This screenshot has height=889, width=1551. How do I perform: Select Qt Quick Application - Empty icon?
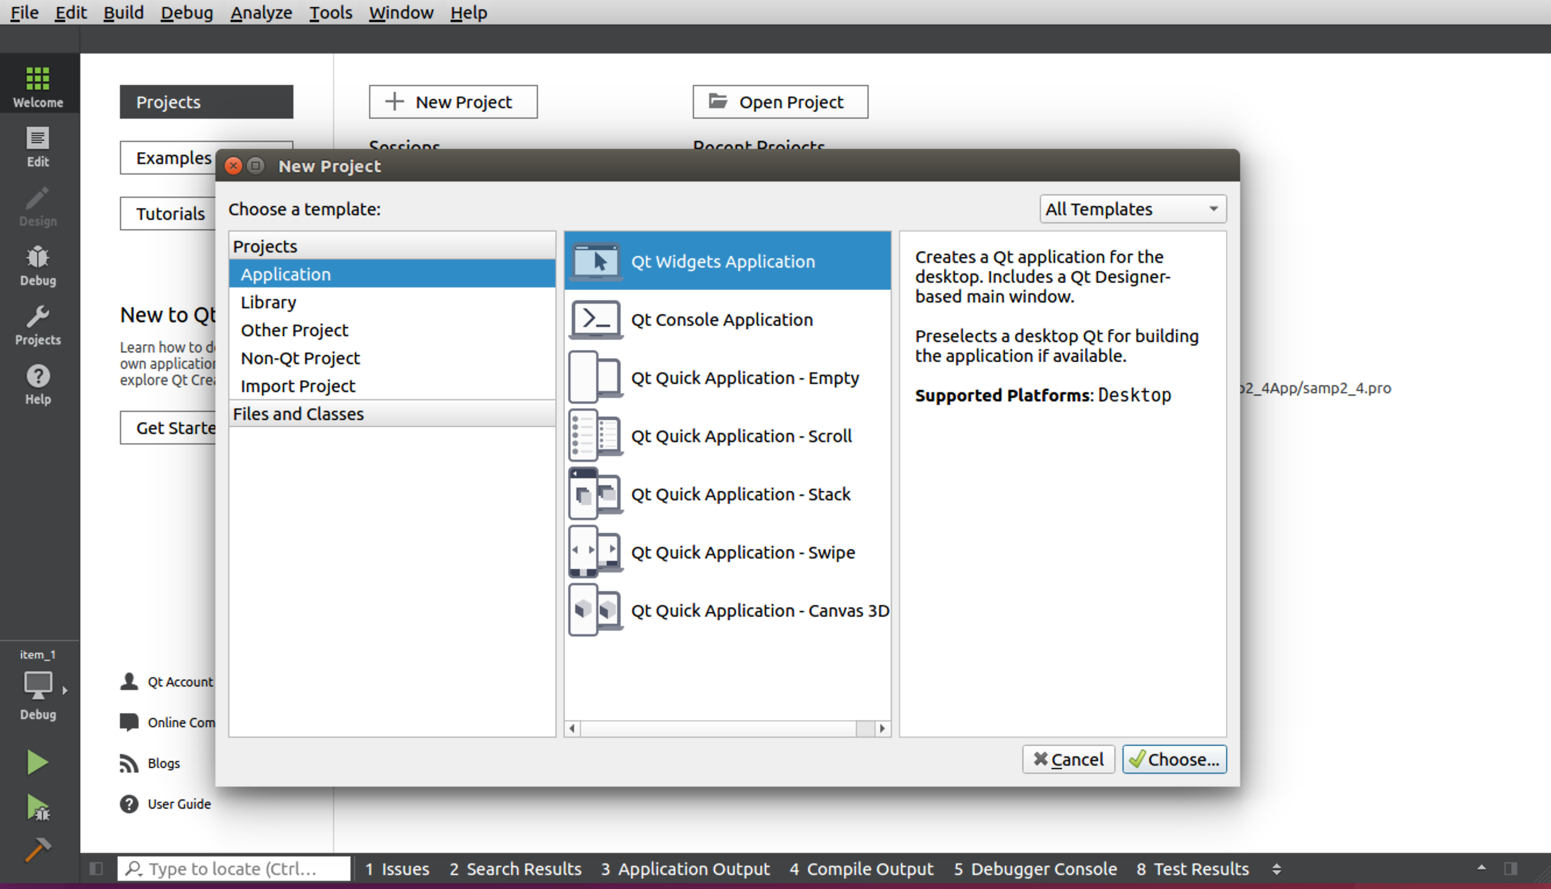pyautogui.click(x=596, y=378)
